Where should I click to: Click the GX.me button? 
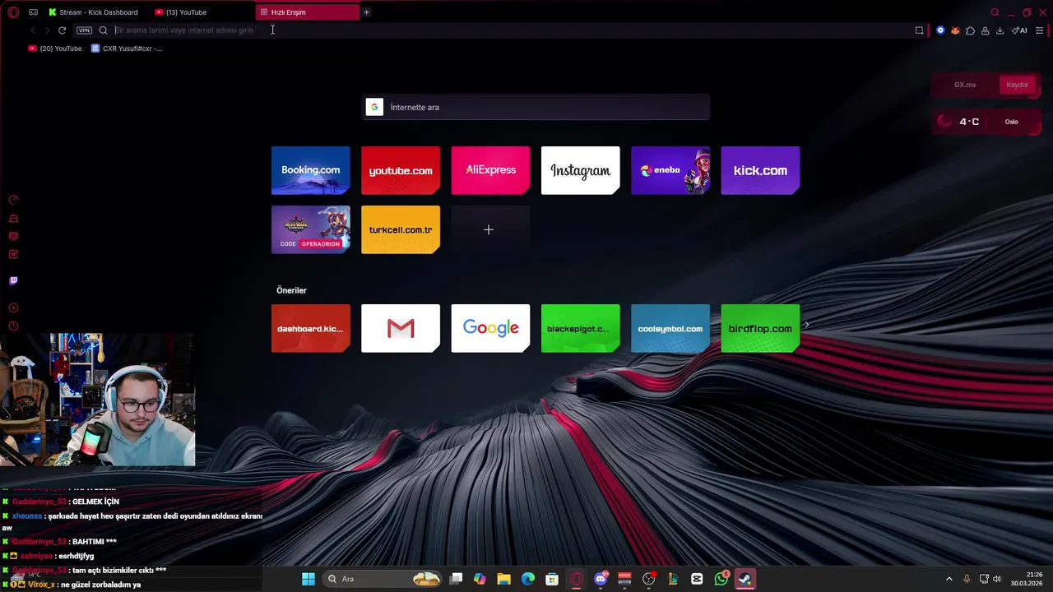pos(965,85)
